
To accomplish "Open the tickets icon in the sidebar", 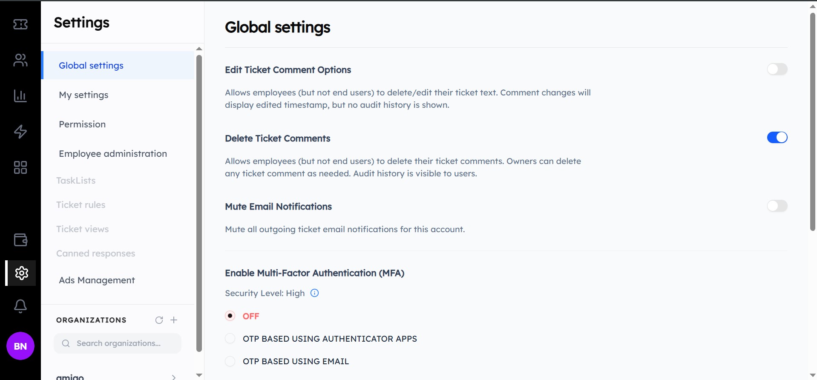I will tap(20, 24).
